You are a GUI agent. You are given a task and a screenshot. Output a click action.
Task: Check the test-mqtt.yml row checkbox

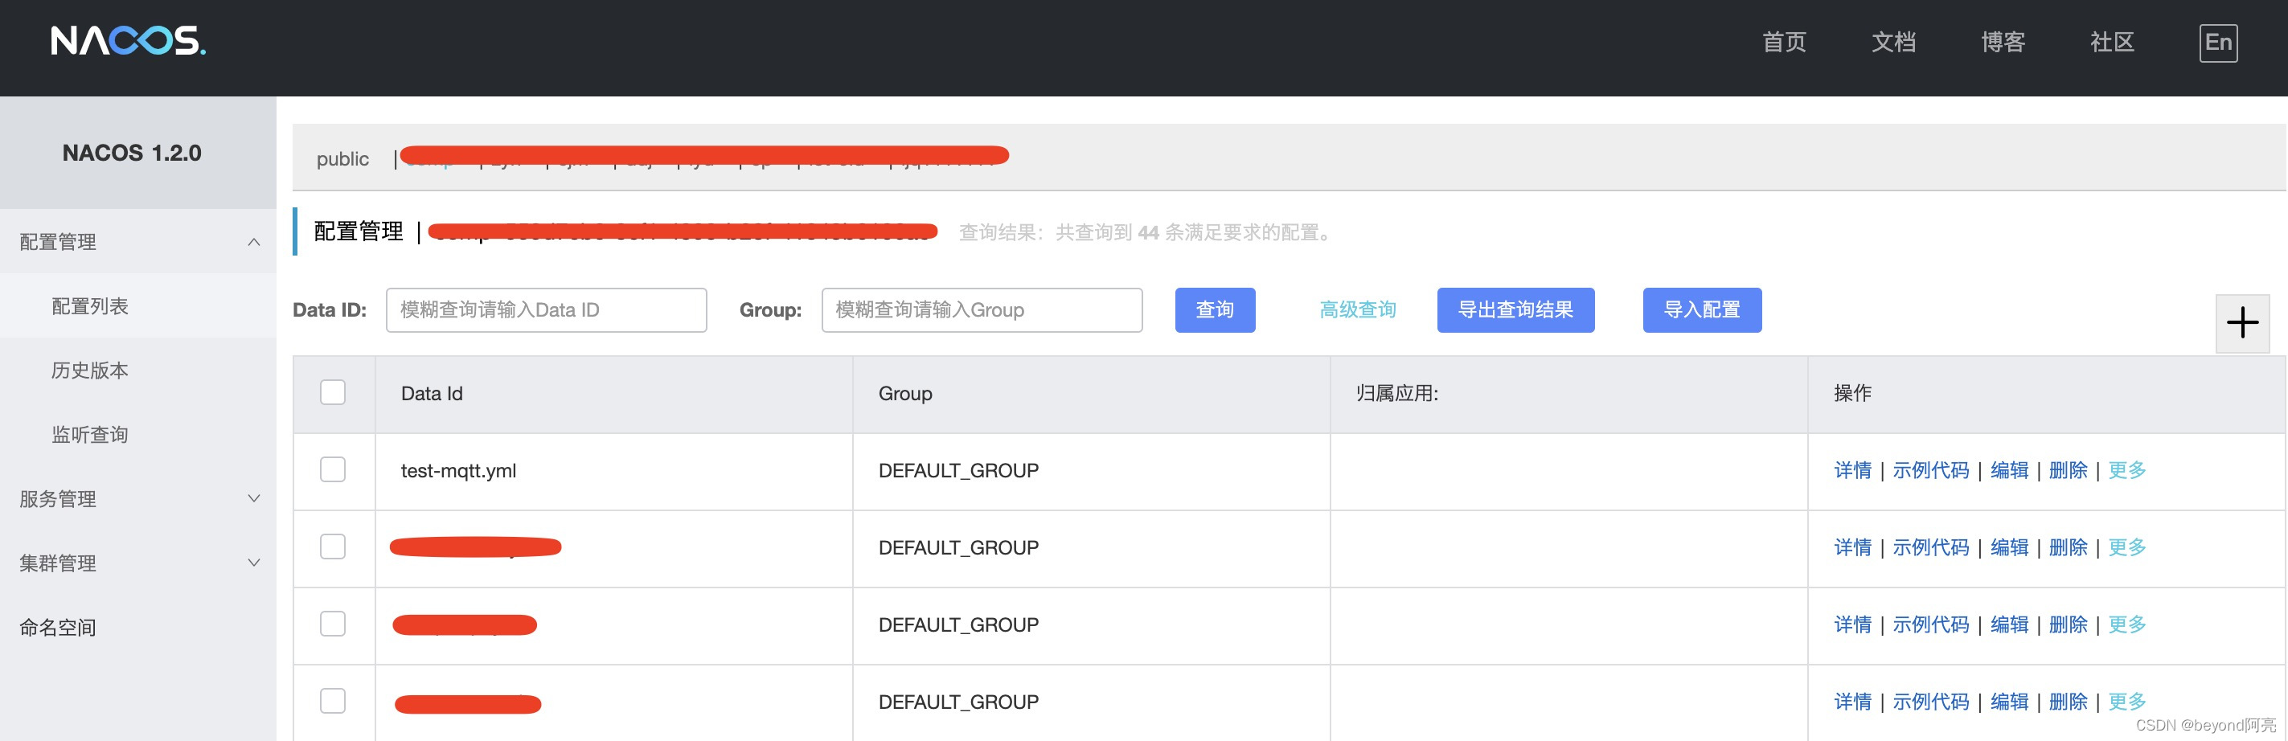point(333,469)
